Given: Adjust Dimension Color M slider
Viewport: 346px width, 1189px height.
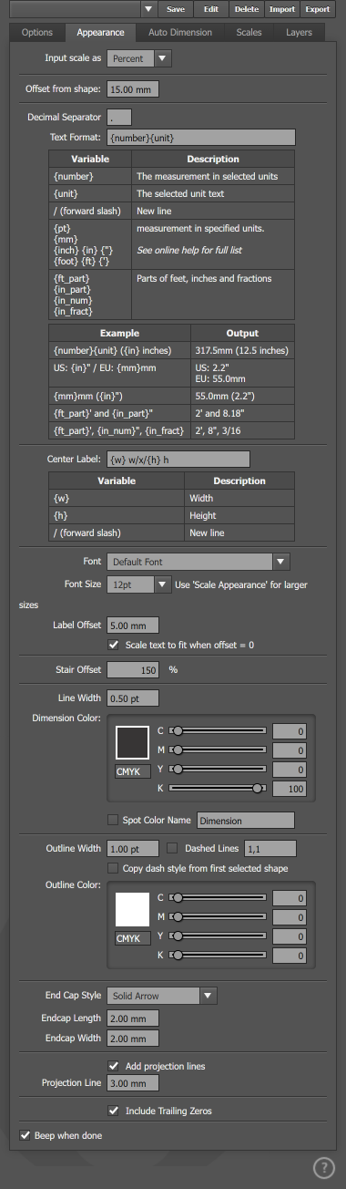Looking at the screenshot, I should click(219, 750).
